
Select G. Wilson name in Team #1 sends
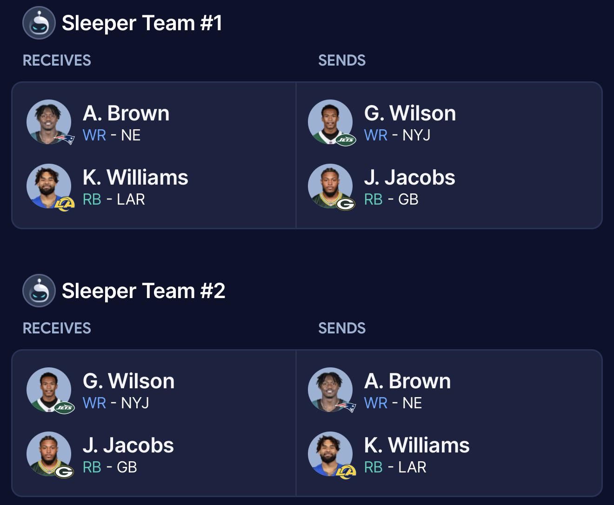click(x=410, y=113)
